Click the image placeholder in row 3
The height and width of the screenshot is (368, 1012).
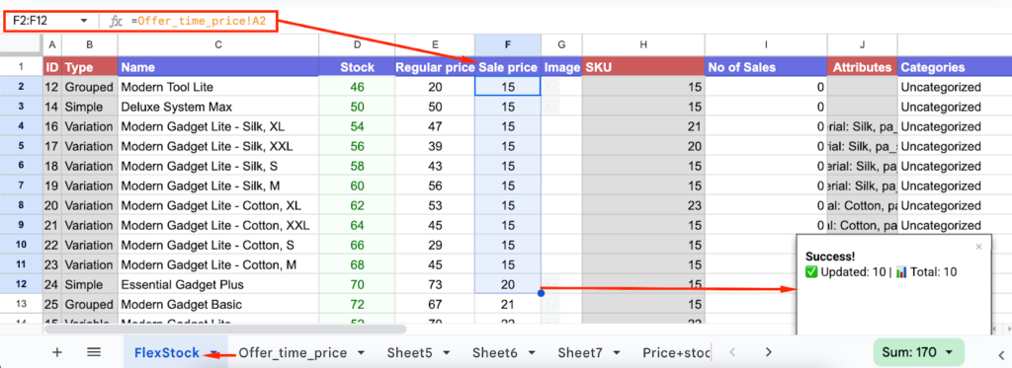[x=550, y=107]
